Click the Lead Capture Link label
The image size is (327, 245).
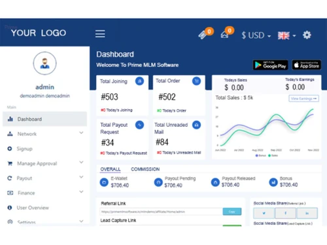[x=118, y=220]
